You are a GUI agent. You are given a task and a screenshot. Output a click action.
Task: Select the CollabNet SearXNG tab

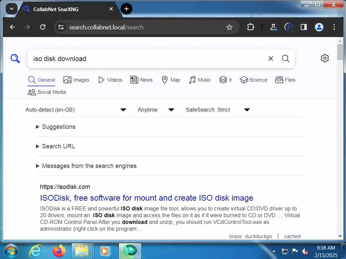tap(66, 9)
